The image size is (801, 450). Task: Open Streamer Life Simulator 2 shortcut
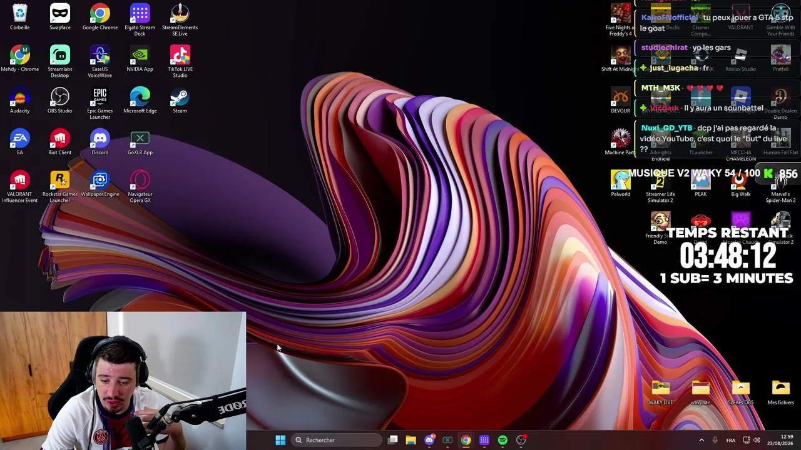pos(660,187)
